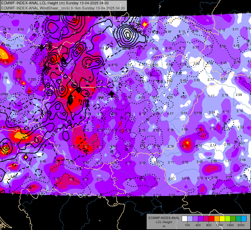The image size is (251, 230).
Task: Click the wind shear value 8.62
Action: coord(115,65)
